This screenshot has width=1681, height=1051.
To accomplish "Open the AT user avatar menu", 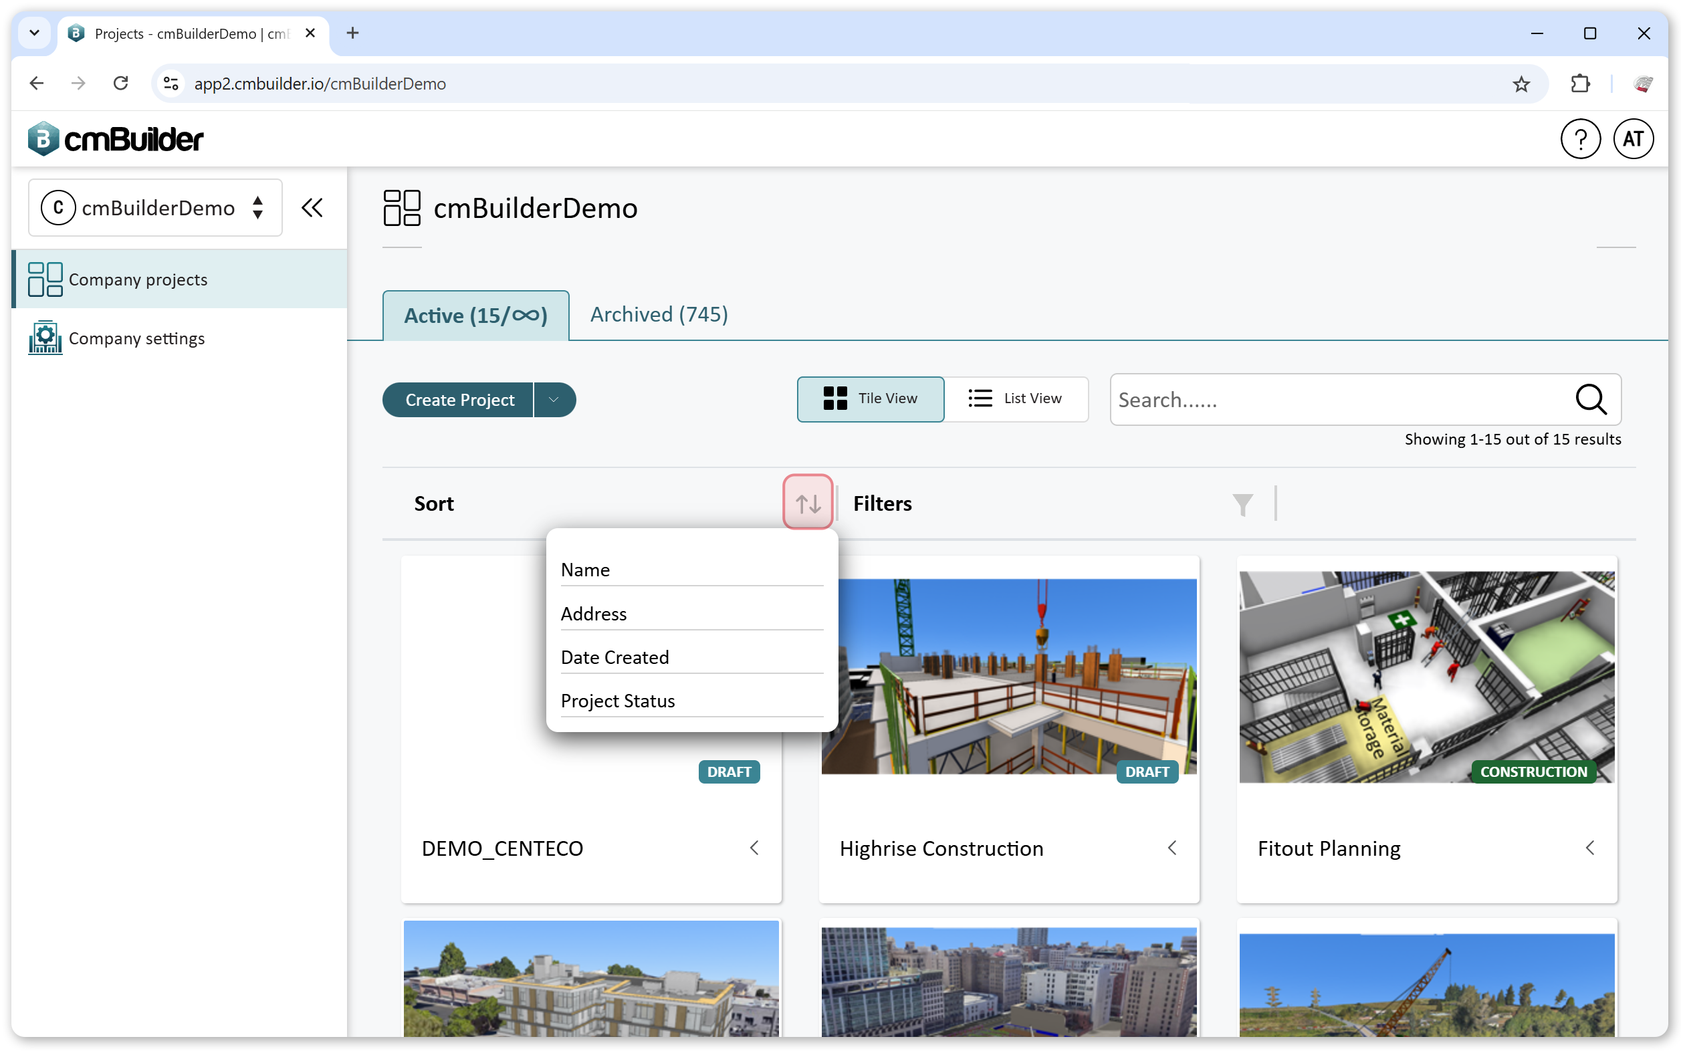I will [1633, 139].
